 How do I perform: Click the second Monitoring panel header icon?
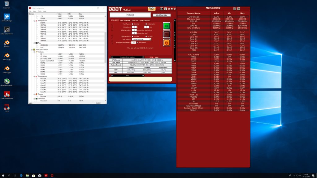tap(239, 9)
